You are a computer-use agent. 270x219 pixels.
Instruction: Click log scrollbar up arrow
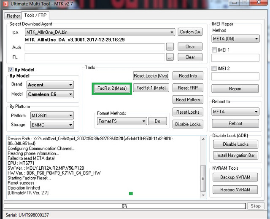203,139
